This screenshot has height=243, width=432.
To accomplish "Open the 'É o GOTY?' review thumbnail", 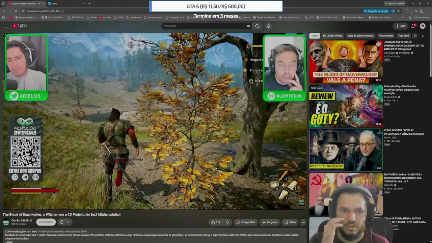I will [x=346, y=106].
